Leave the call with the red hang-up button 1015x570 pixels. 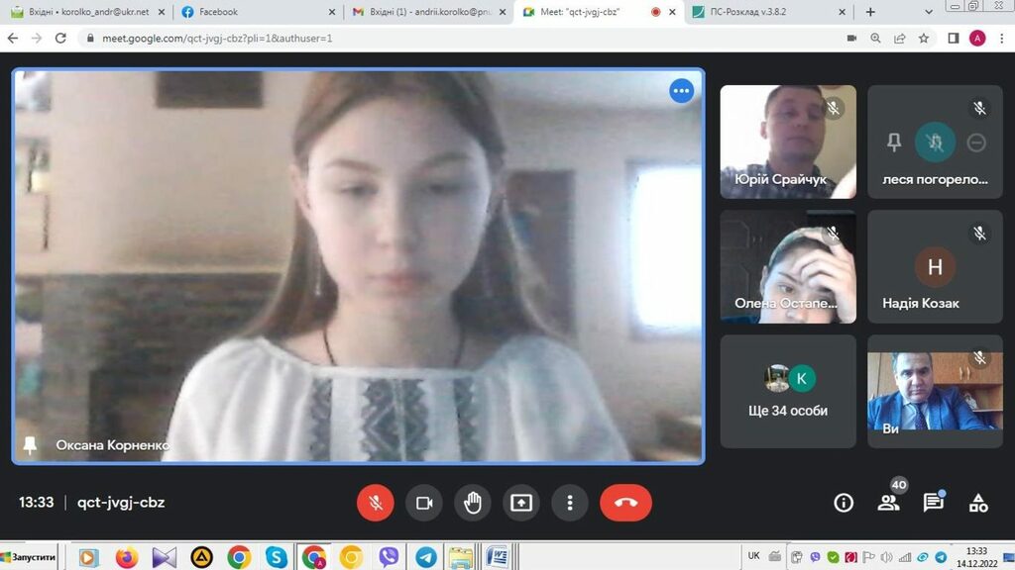coord(625,503)
